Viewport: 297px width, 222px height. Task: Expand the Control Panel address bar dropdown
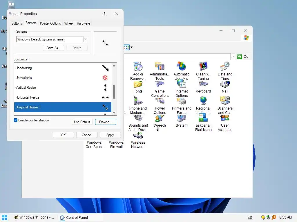(x=232, y=57)
